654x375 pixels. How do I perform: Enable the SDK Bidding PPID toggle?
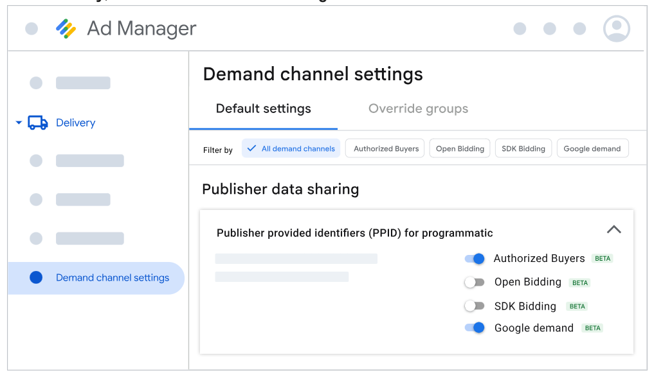475,306
